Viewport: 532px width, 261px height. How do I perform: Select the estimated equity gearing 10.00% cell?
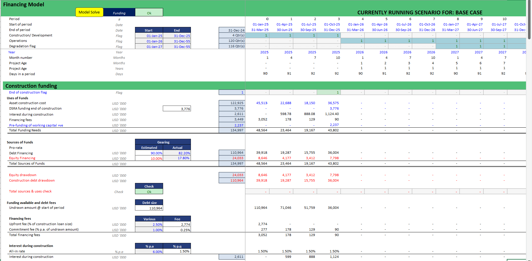149,159
